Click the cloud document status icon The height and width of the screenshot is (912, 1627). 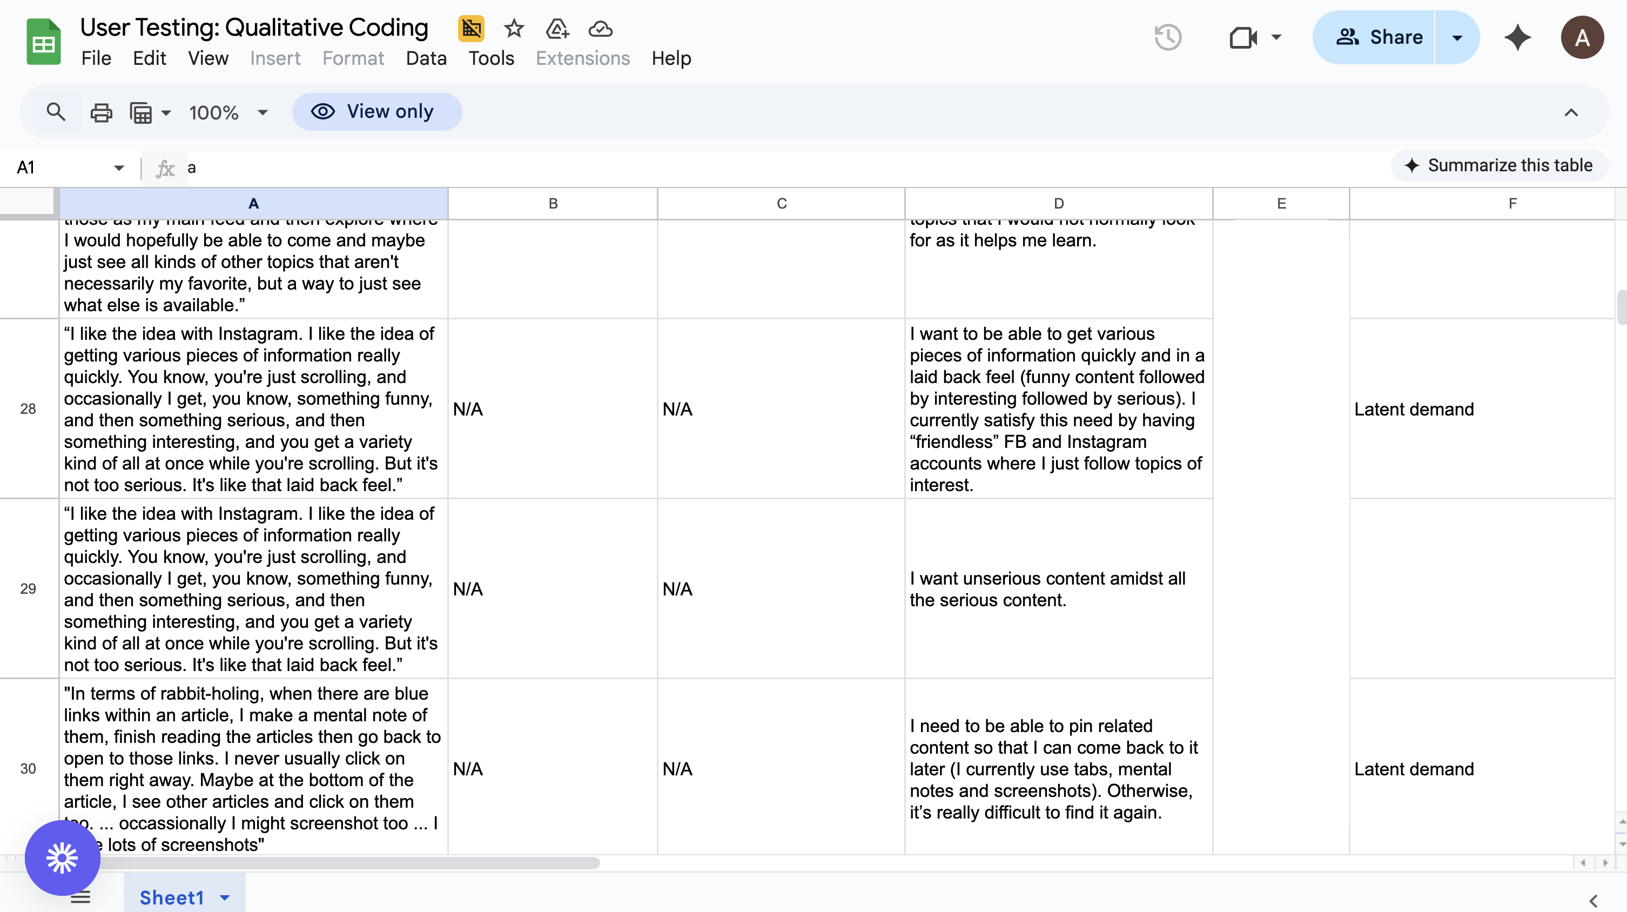click(x=600, y=29)
